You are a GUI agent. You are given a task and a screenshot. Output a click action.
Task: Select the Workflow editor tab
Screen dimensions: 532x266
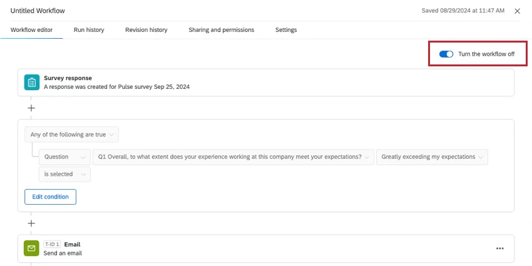(x=31, y=30)
